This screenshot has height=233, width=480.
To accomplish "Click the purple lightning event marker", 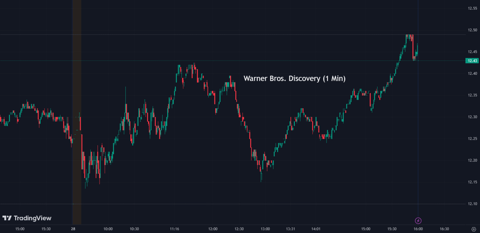I will tap(418, 221).
